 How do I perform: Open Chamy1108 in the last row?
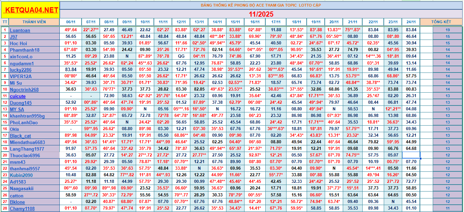(x=22, y=209)
